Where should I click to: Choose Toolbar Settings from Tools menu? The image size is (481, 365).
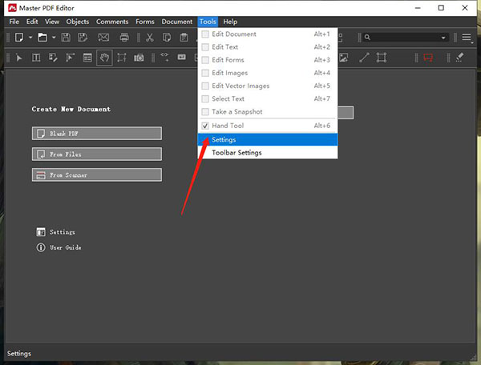click(x=236, y=152)
